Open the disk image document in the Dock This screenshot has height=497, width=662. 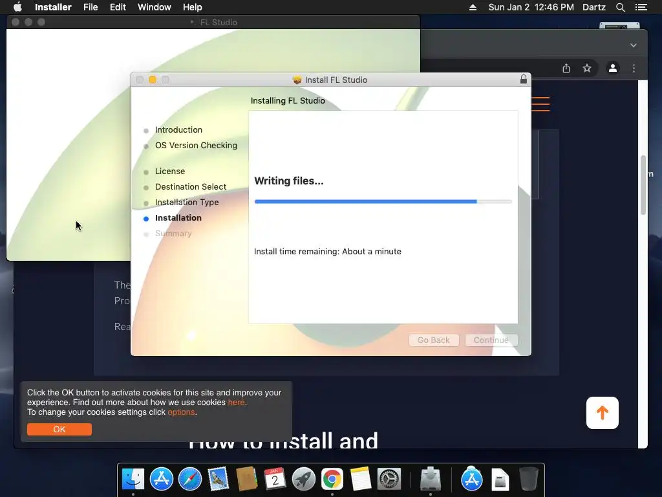tap(500, 480)
